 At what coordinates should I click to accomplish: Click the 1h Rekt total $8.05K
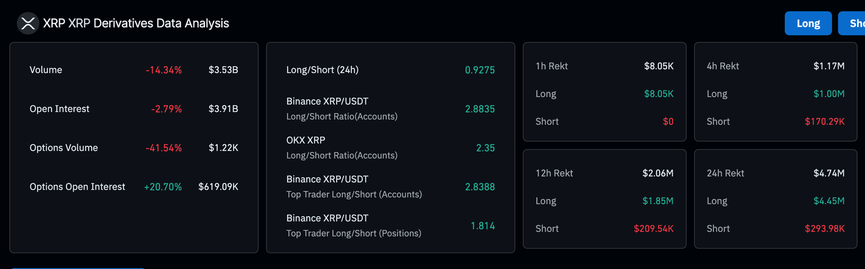pyautogui.click(x=659, y=66)
